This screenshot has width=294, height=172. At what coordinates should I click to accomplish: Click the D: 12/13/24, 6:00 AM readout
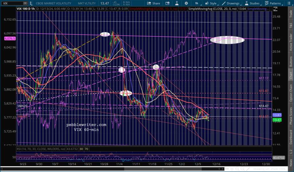tap(51, 9)
